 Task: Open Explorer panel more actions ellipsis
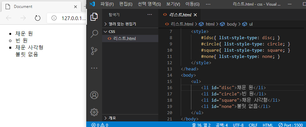pos(149,14)
